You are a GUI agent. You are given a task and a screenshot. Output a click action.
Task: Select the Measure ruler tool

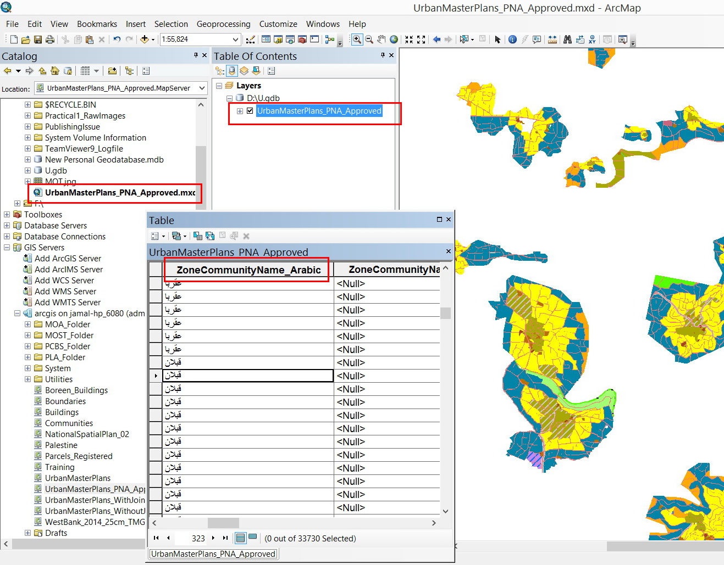[x=552, y=40]
